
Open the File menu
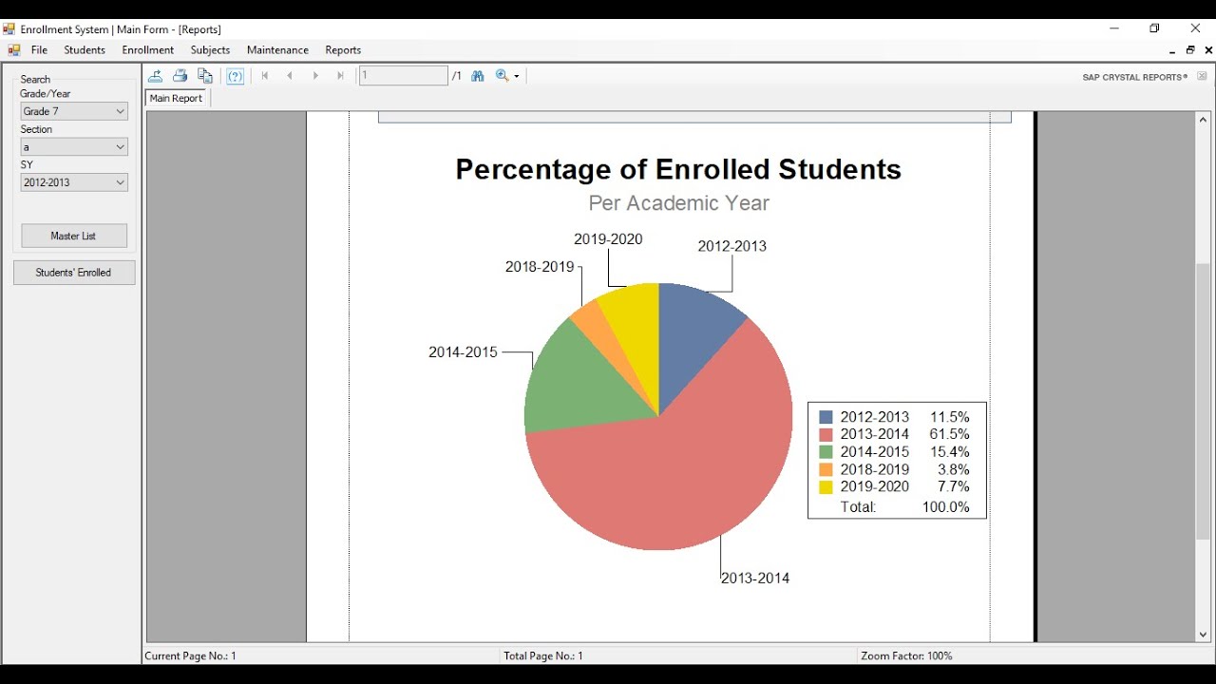[x=39, y=50]
